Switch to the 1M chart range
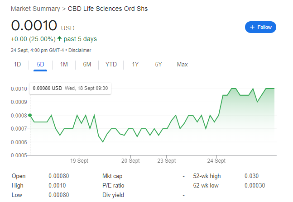Viewport: 293px width, 202px height. (64, 64)
